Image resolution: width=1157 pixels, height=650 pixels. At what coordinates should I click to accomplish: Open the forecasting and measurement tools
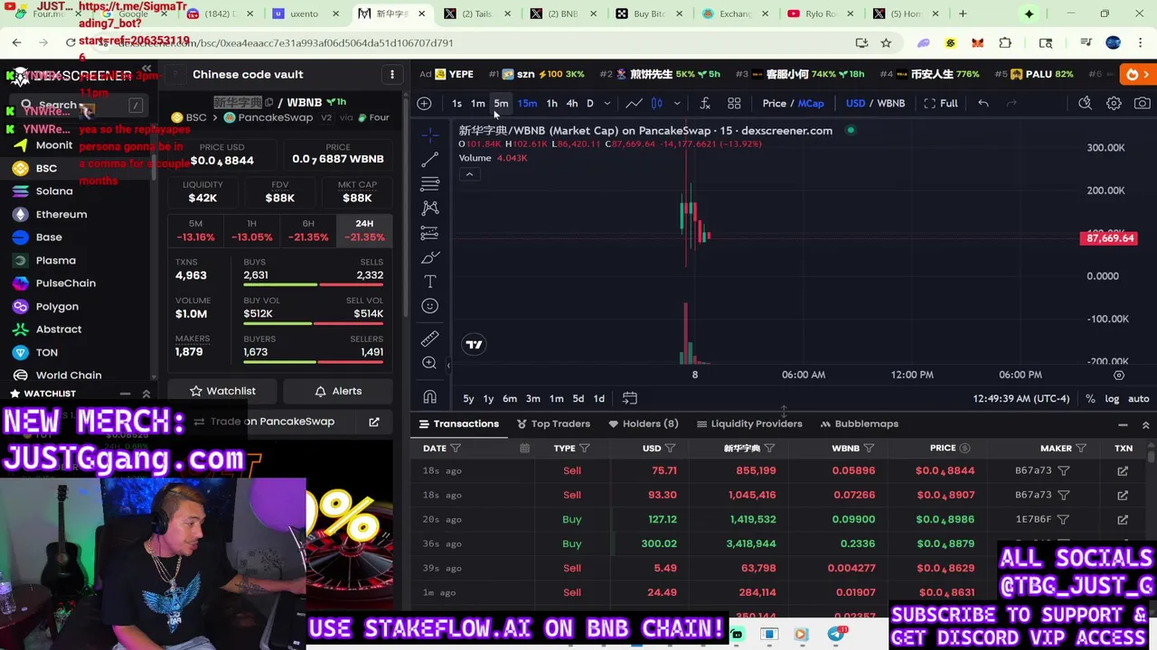[x=430, y=233]
